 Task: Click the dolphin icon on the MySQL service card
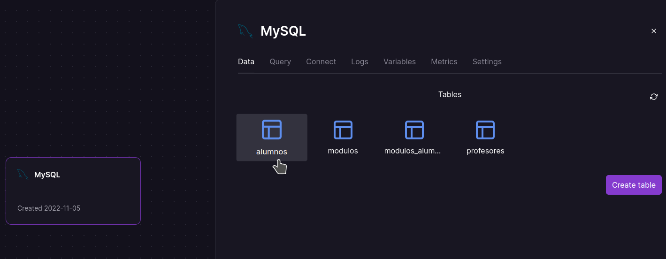pyautogui.click(x=23, y=175)
